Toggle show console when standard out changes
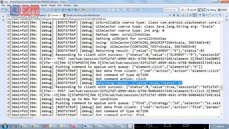Image resolution: width=229 pixels, height=129 pixels. click(191, 15)
